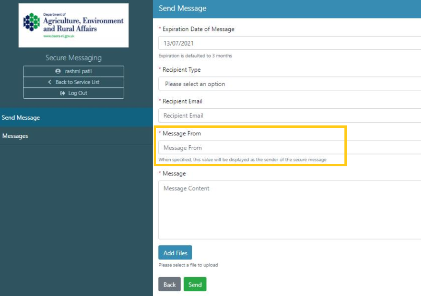
Task: Open the rashmi patil account button
Action: (73, 71)
